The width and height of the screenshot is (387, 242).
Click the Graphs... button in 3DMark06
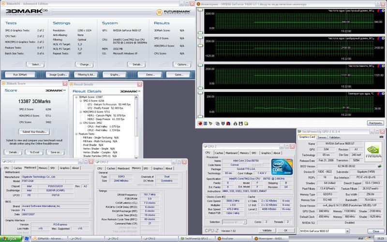pos(115,75)
